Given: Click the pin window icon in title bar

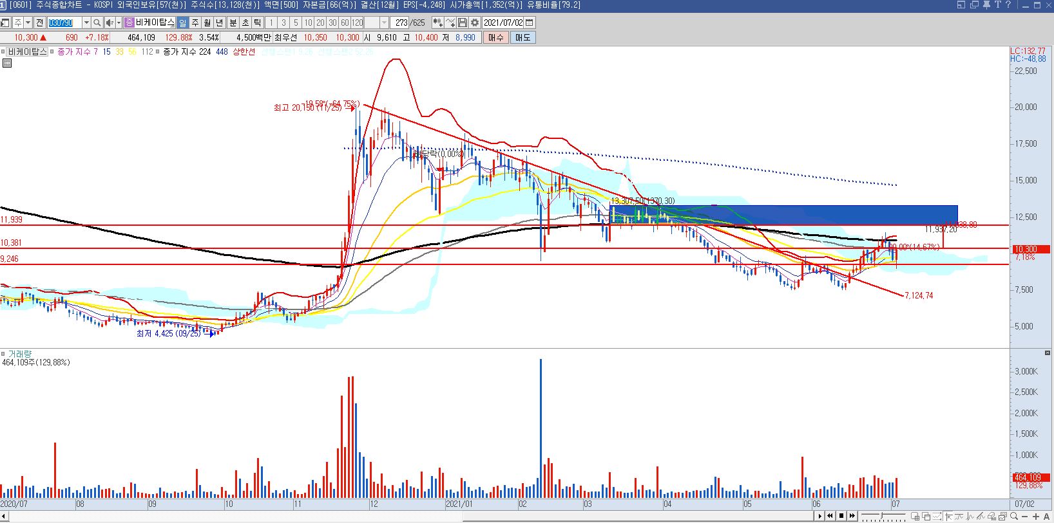Looking at the screenshot, I should point(986,5).
